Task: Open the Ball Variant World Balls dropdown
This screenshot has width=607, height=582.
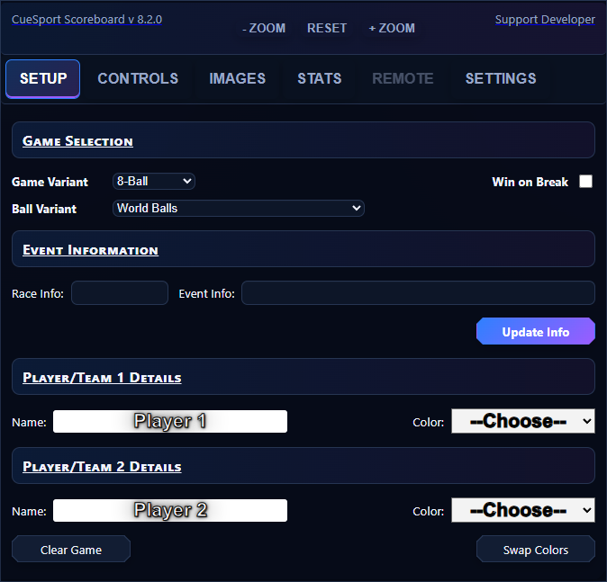Action: click(x=238, y=209)
